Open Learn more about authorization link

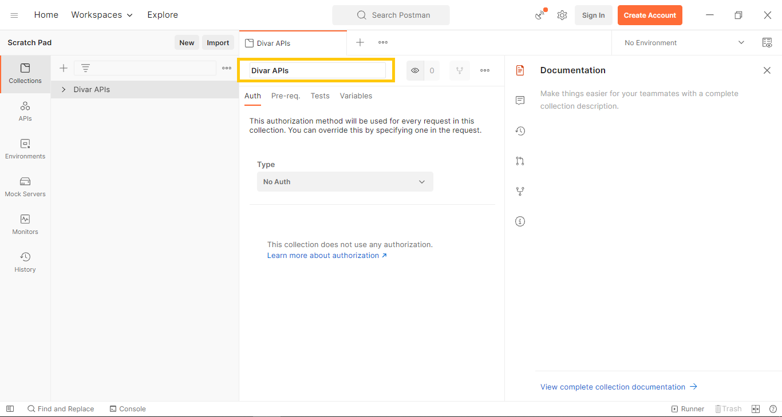[x=327, y=256]
